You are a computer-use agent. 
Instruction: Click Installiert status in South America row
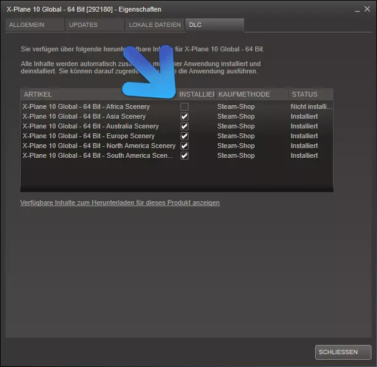click(304, 156)
